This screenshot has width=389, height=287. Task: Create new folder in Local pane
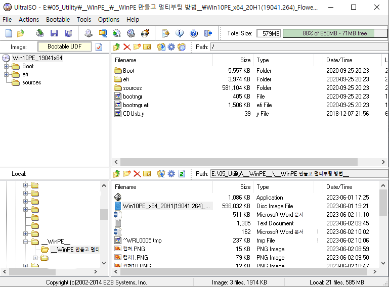(x=127, y=173)
